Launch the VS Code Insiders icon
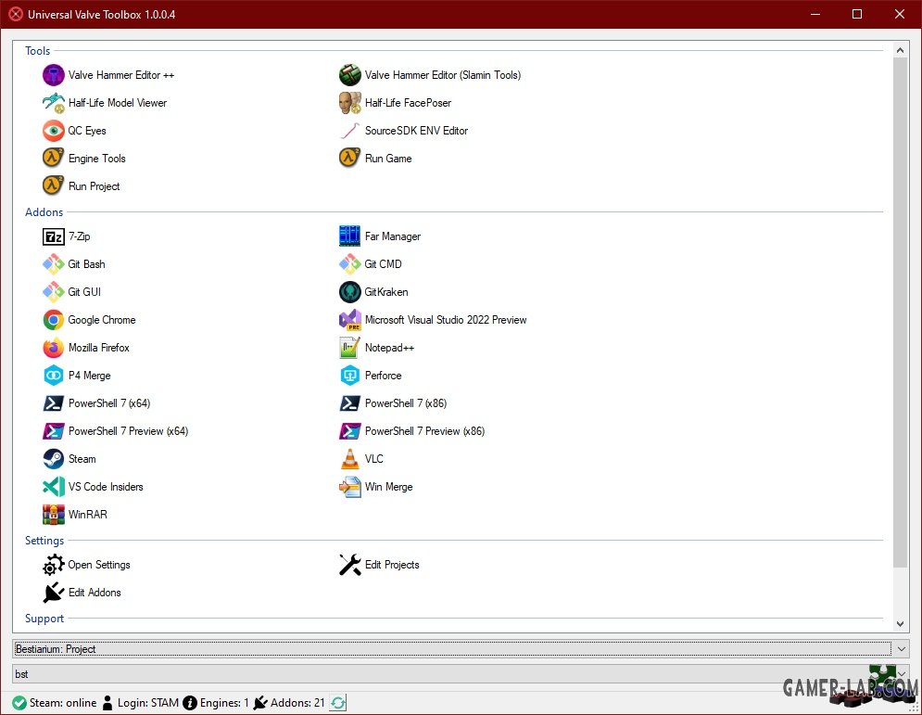This screenshot has width=922, height=715. click(53, 487)
